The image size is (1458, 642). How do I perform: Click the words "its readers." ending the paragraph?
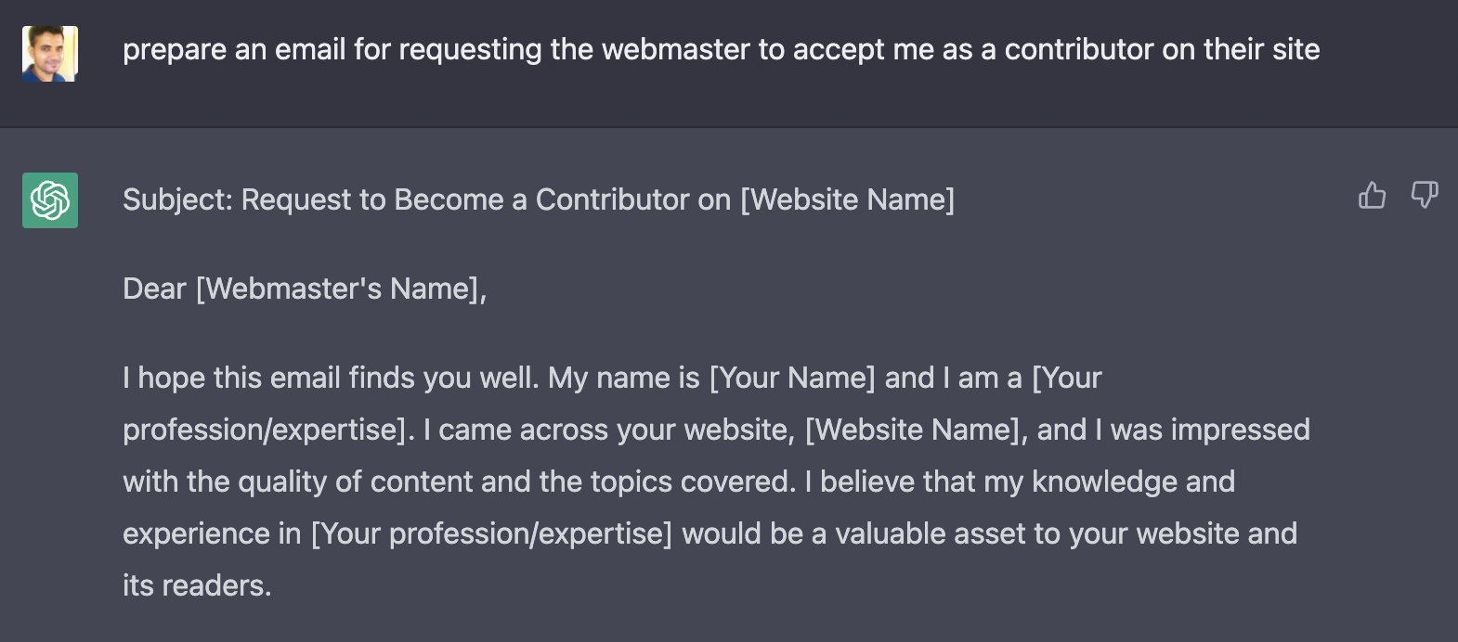click(197, 585)
